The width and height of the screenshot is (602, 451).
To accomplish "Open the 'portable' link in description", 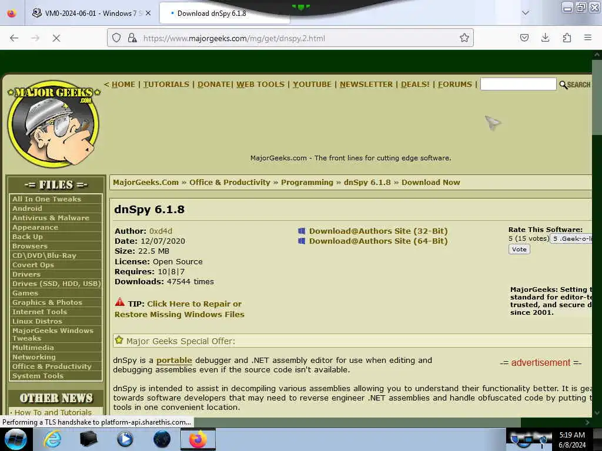I will (x=174, y=360).
